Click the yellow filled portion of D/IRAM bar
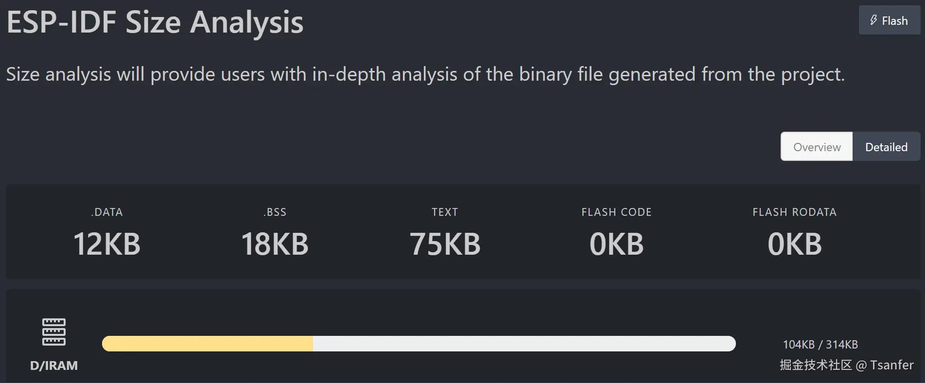Screen dimensions: 925x383 coord(208,344)
